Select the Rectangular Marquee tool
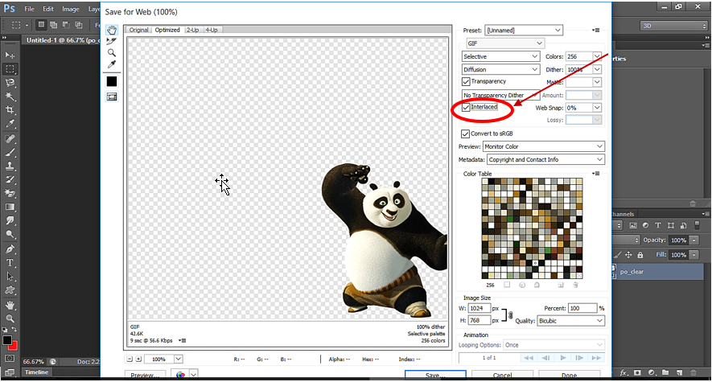 10,69
